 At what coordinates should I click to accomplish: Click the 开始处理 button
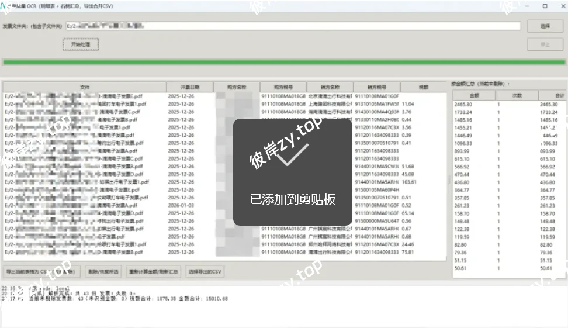[81, 44]
